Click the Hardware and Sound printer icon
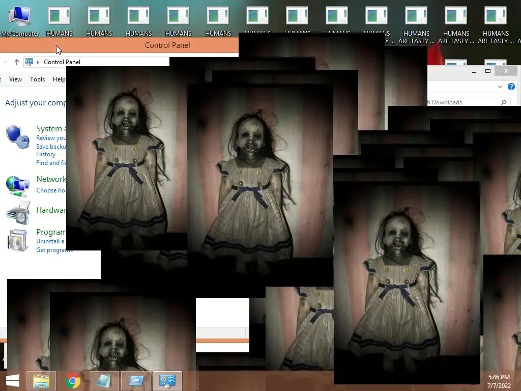This screenshot has height=391, width=521. pyautogui.click(x=18, y=213)
